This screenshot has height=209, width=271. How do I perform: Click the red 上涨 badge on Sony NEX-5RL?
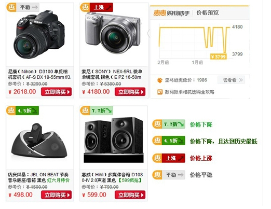click(x=97, y=7)
